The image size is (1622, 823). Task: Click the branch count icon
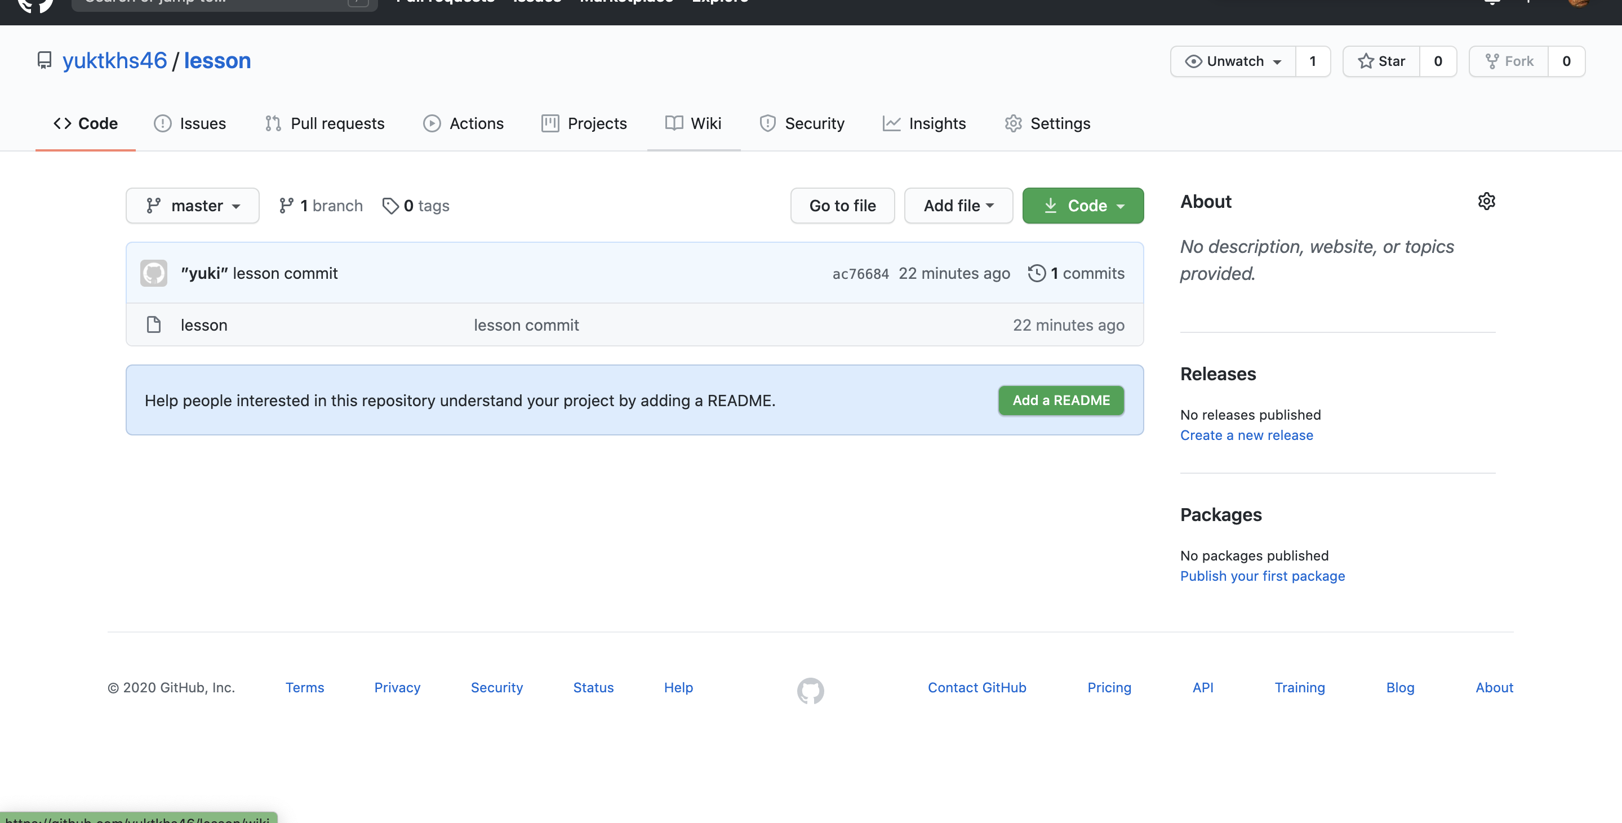pos(287,206)
